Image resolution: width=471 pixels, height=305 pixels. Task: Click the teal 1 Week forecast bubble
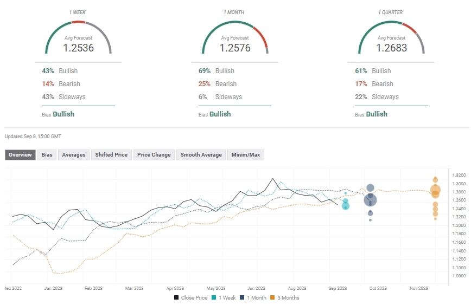tap(346, 205)
